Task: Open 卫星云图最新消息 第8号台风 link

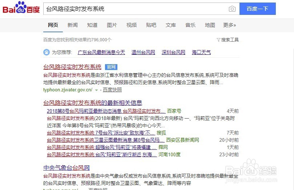Action: click(105, 140)
